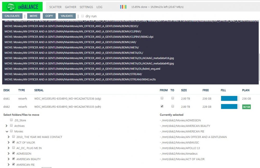Click the VALIDATE button
Viewport: 260px width, 168px height.
67,16
